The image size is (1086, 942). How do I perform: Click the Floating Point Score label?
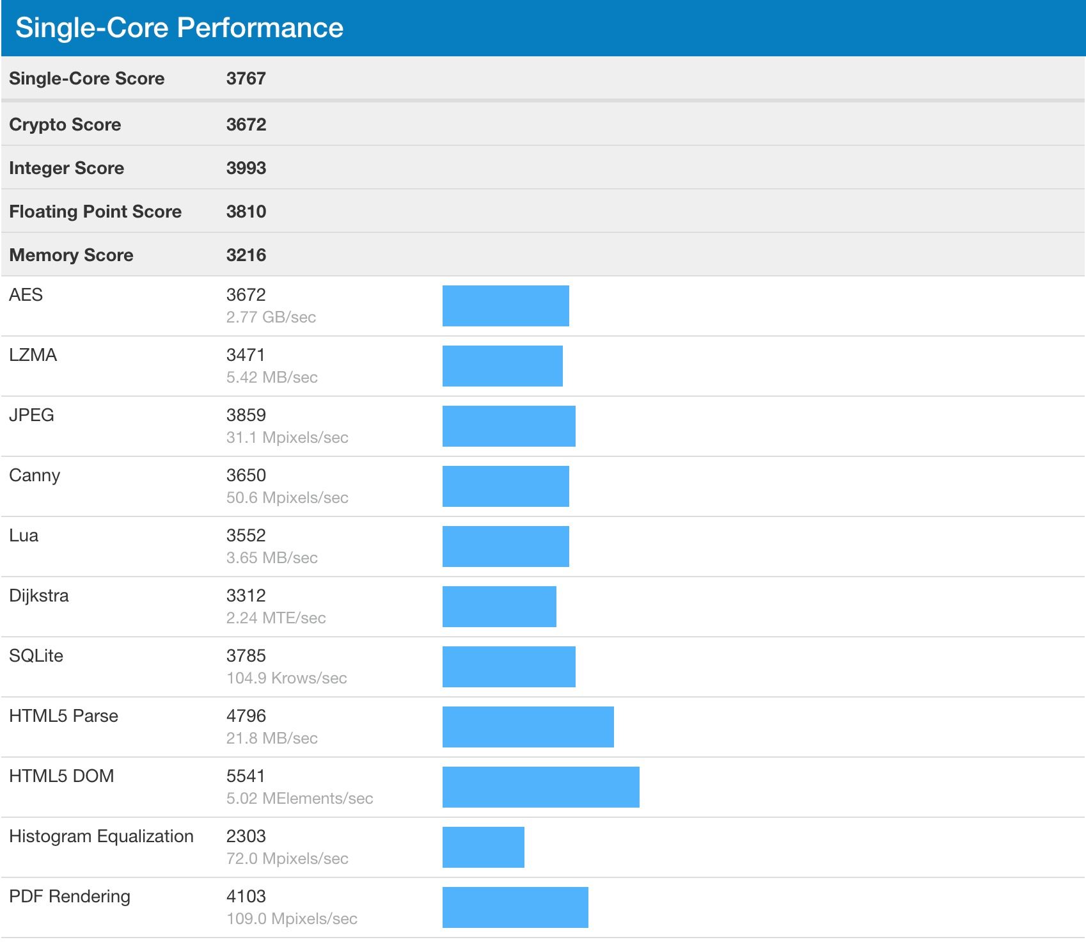(x=95, y=211)
